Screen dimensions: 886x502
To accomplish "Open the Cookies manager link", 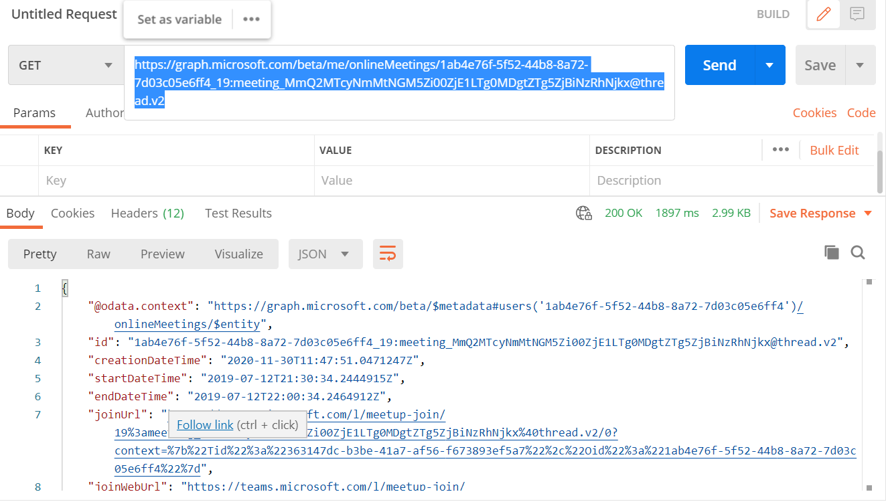I will coord(814,112).
